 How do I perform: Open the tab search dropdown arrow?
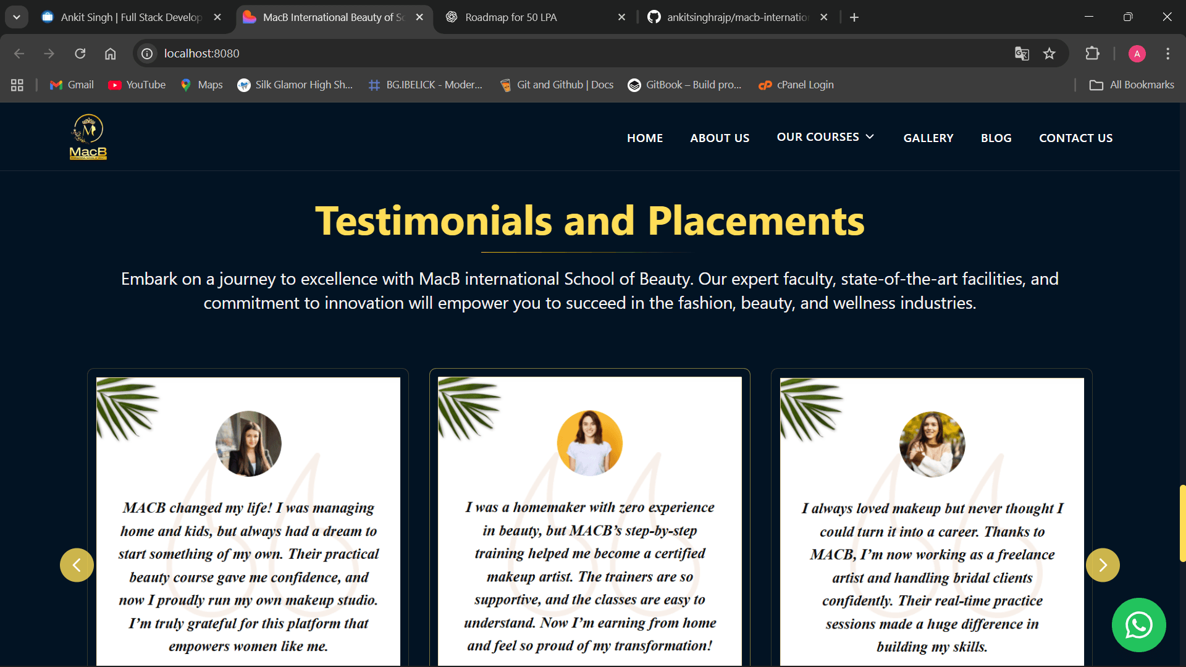click(x=17, y=17)
